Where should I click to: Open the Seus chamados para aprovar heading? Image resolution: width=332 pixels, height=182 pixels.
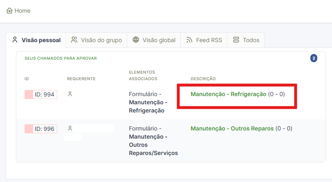click(x=61, y=58)
